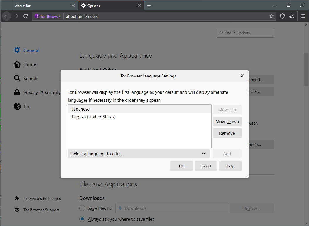The width and height of the screenshot is (309, 226).
Task: Remove the selected language
Action: tap(227, 133)
